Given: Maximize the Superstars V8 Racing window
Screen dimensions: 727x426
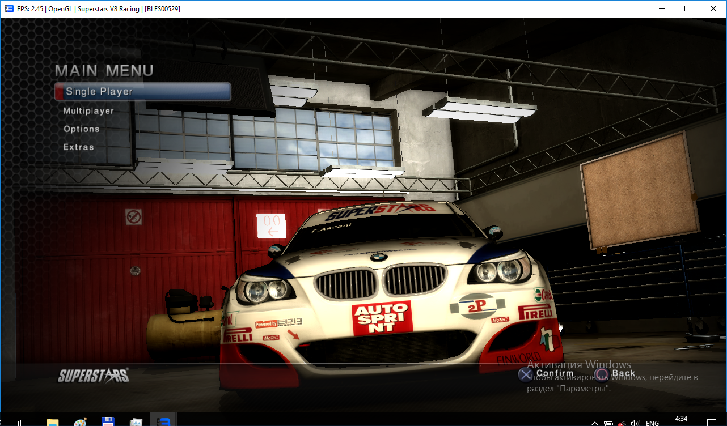Looking at the screenshot, I should pyautogui.click(x=687, y=8).
